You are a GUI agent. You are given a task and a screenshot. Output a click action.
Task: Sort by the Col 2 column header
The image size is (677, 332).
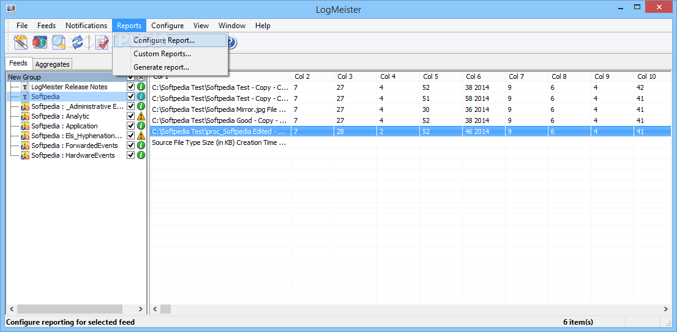point(313,76)
